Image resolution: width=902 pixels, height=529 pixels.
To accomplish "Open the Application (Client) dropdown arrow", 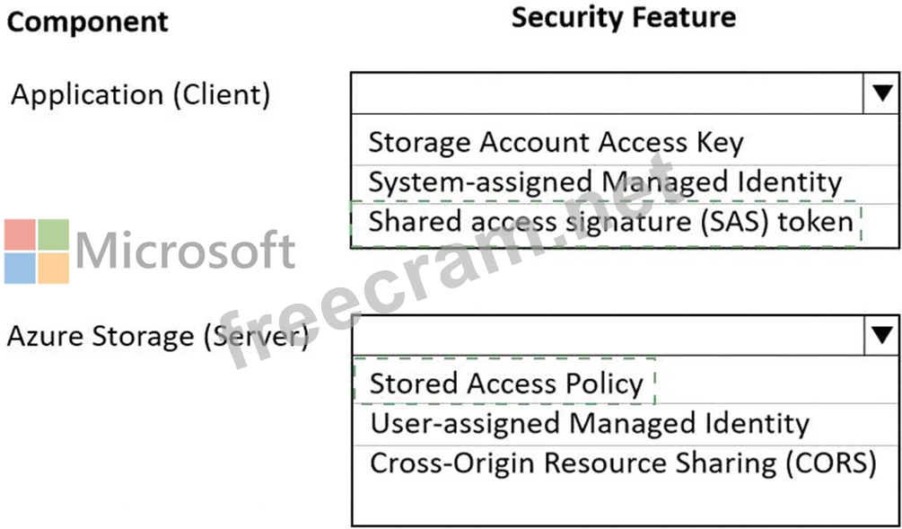I will [x=881, y=93].
